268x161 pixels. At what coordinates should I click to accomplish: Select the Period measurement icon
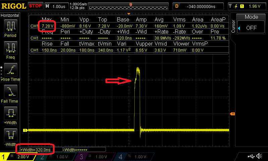point(10,26)
